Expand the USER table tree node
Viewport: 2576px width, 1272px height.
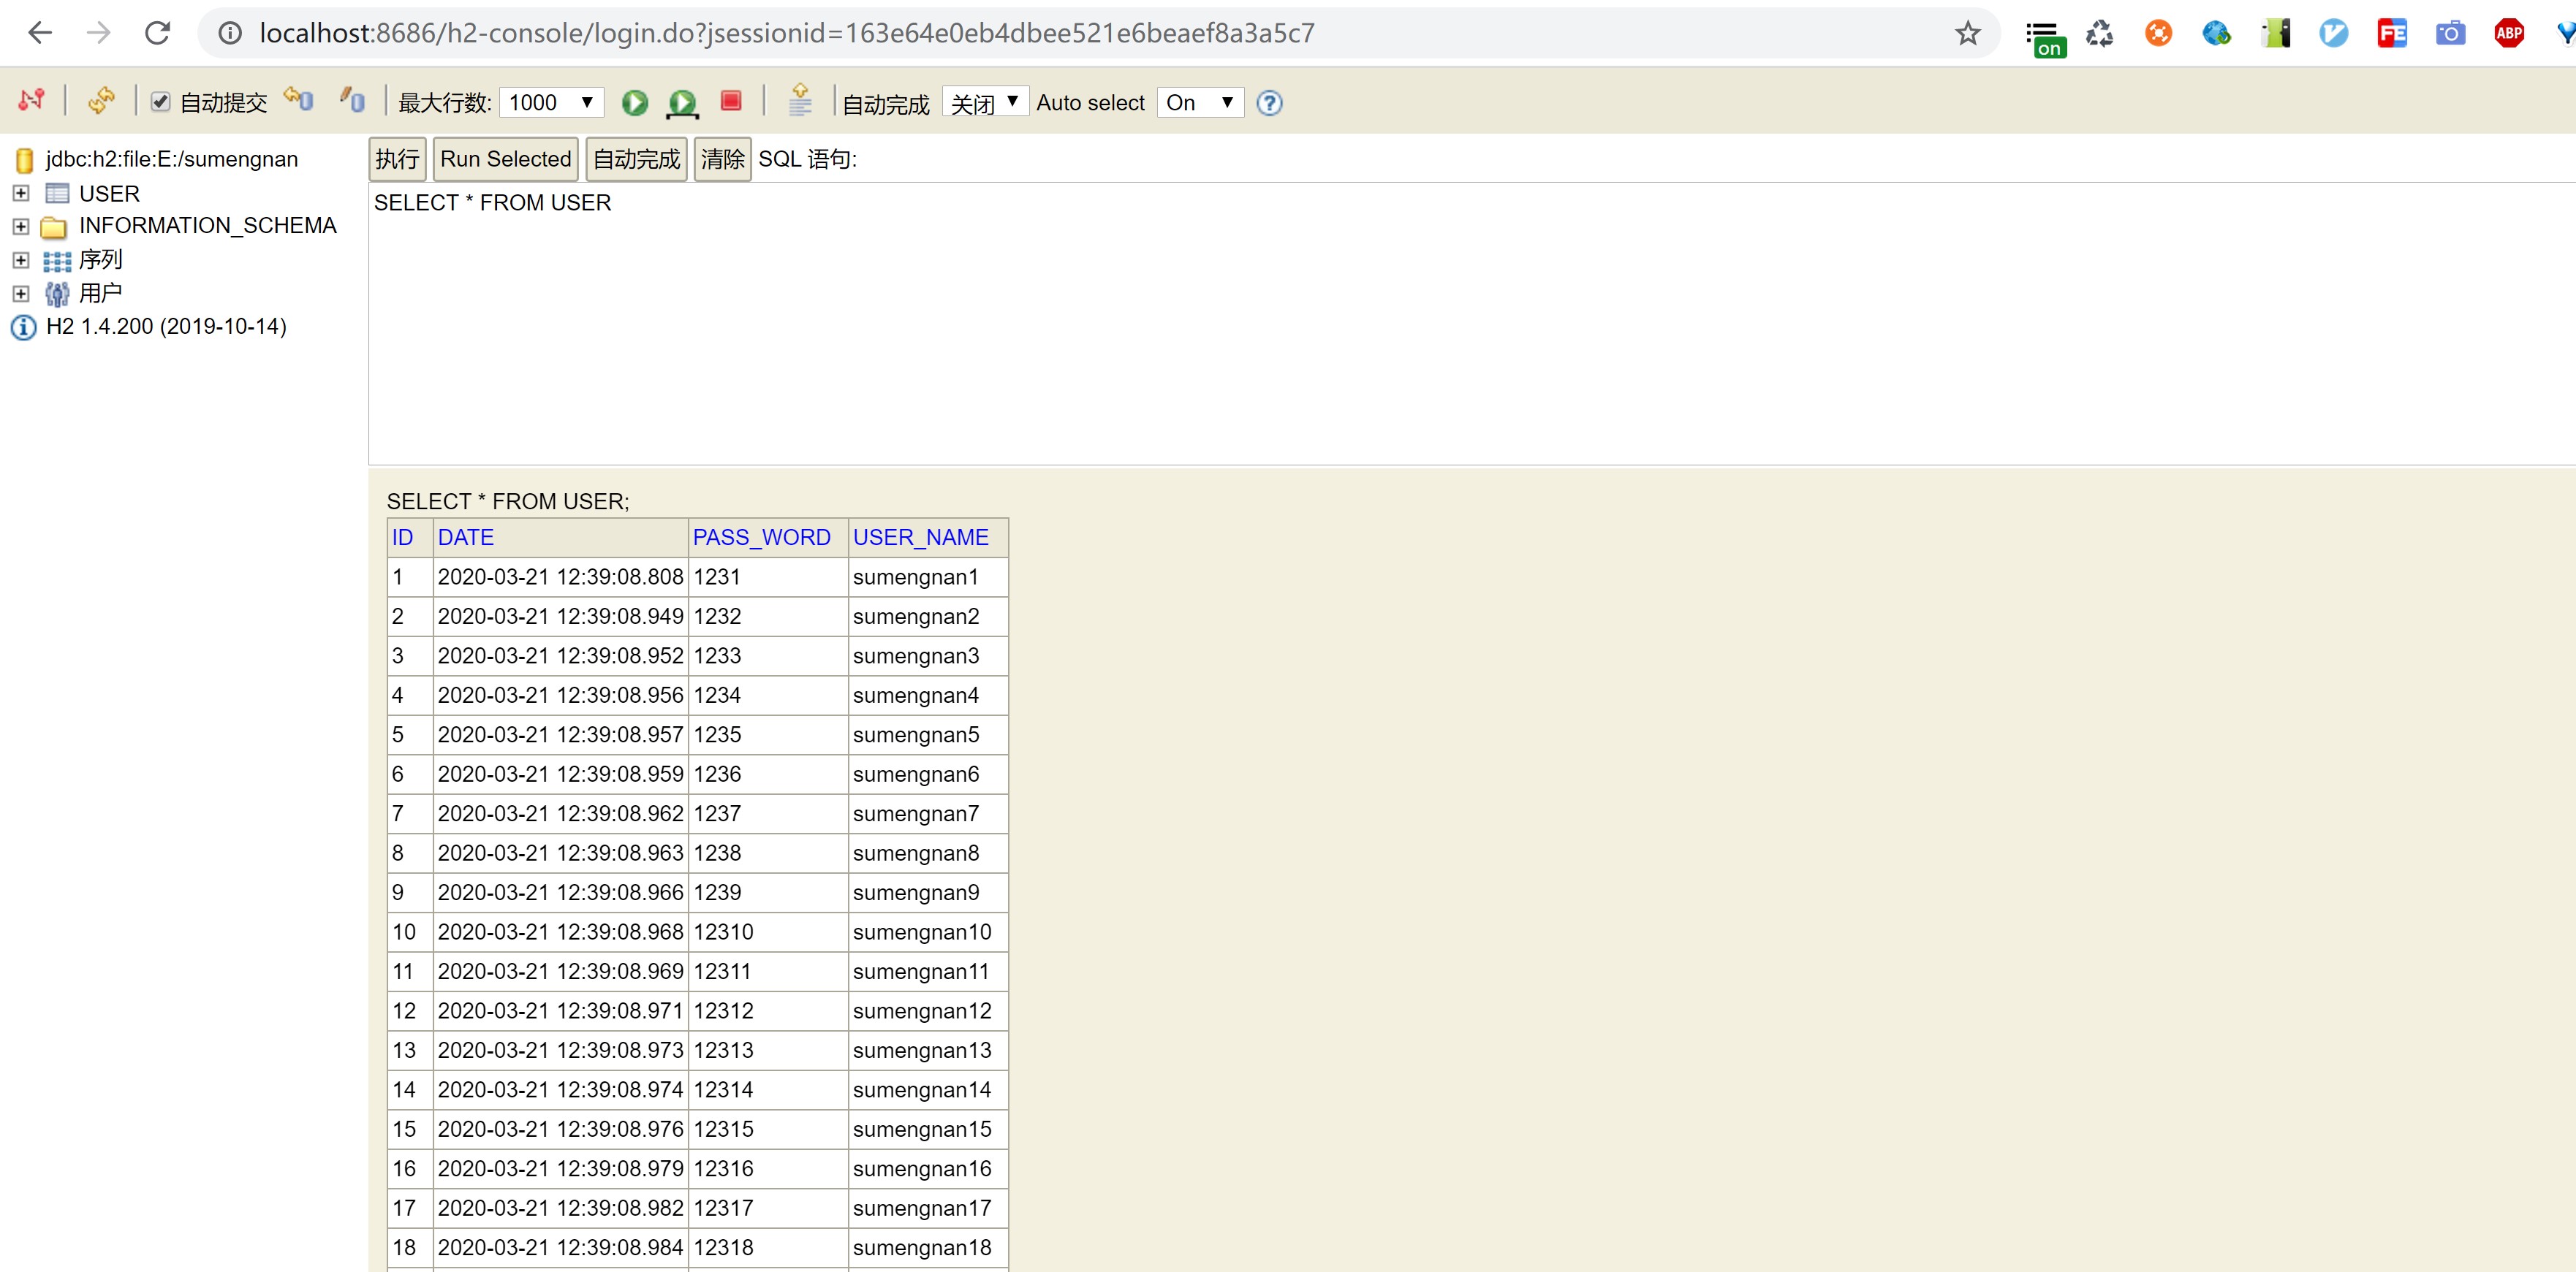click(x=21, y=193)
